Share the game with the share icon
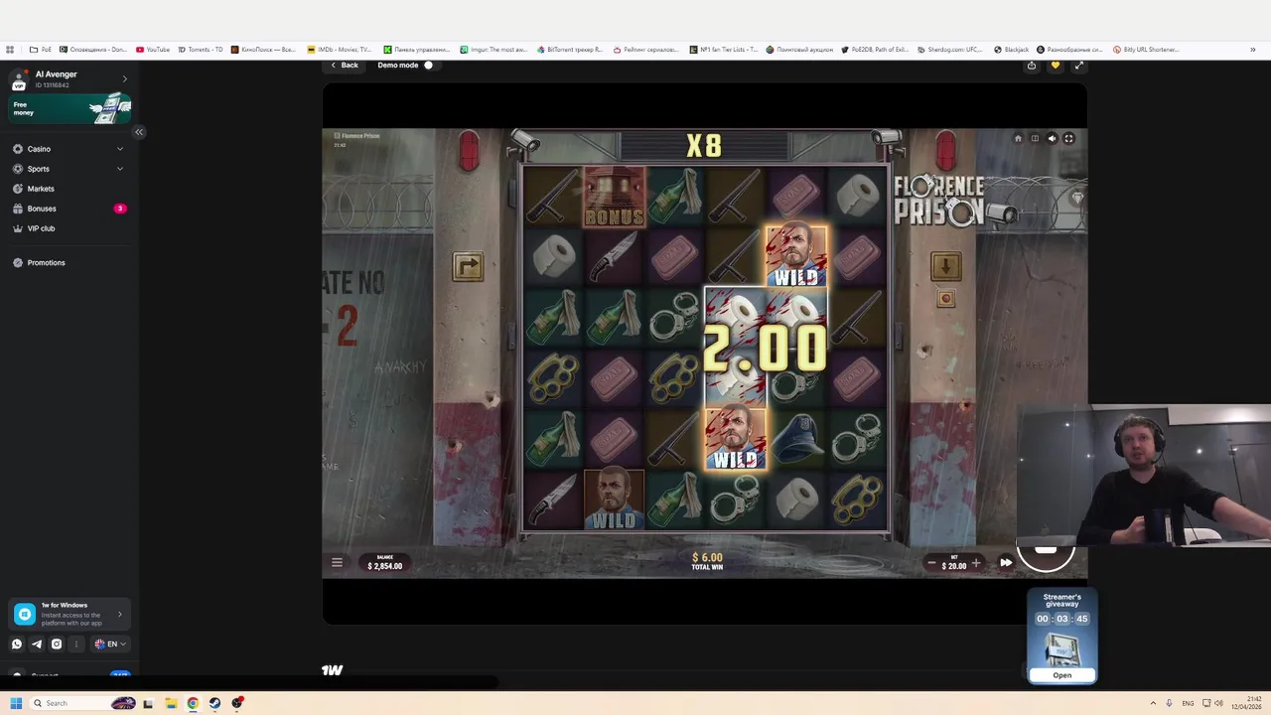This screenshot has height=715, width=1271. (1032, 66)
